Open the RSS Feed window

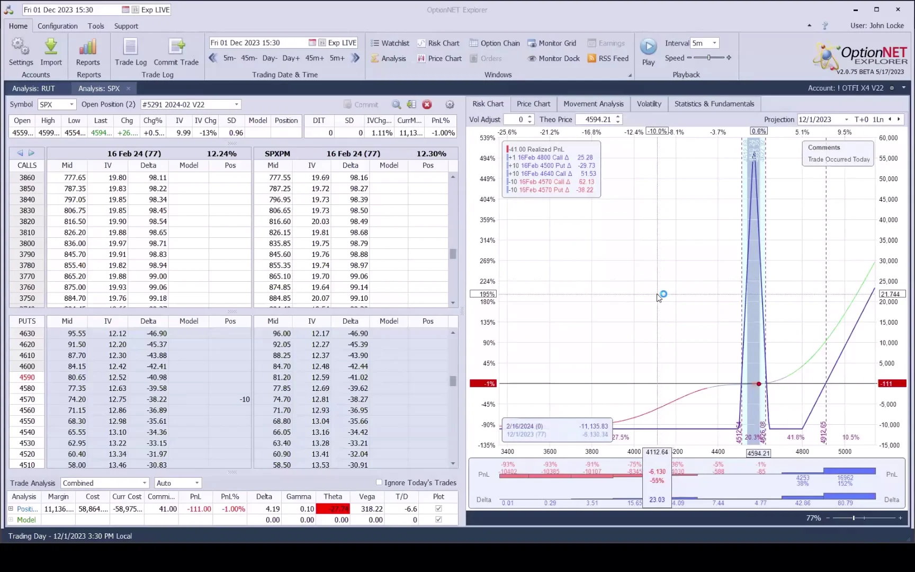[x=608, y=58]
